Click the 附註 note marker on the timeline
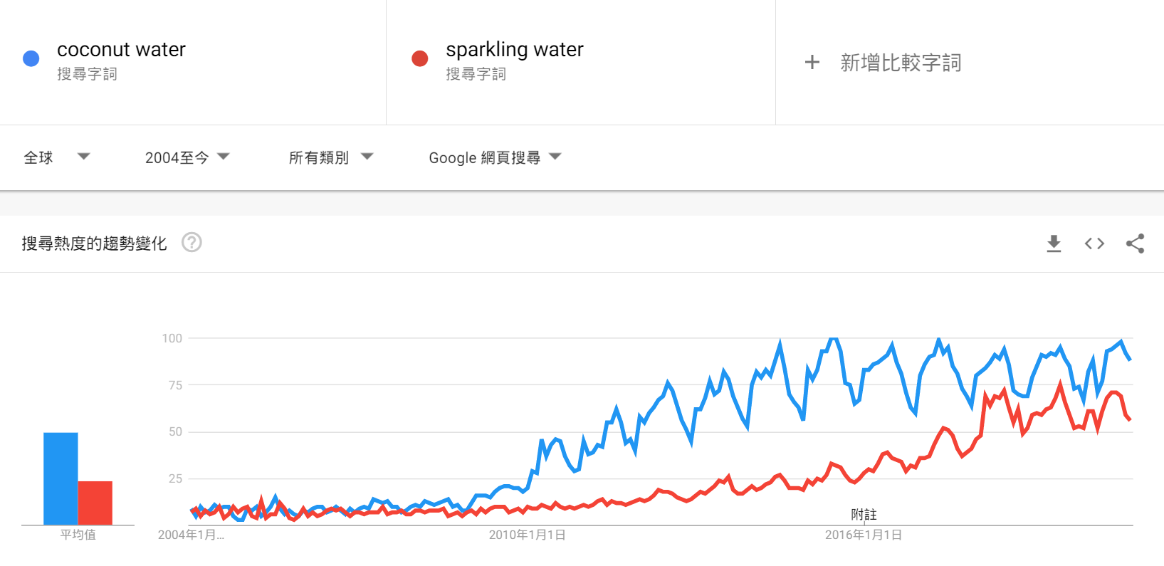Viewport: 1164px width, 566px height. tap(864, 515)
